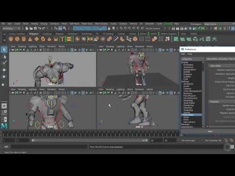Switch to the Rigging shelf tab

[x=59, y=34]
